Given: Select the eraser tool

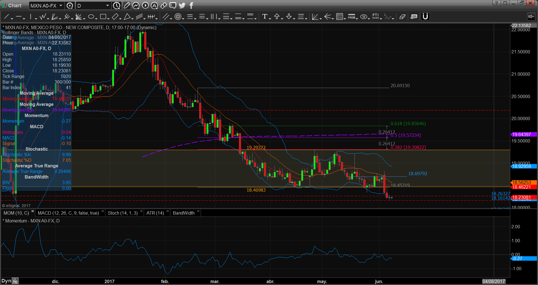Looking at the screenshot, I should (x=402, y=17).
